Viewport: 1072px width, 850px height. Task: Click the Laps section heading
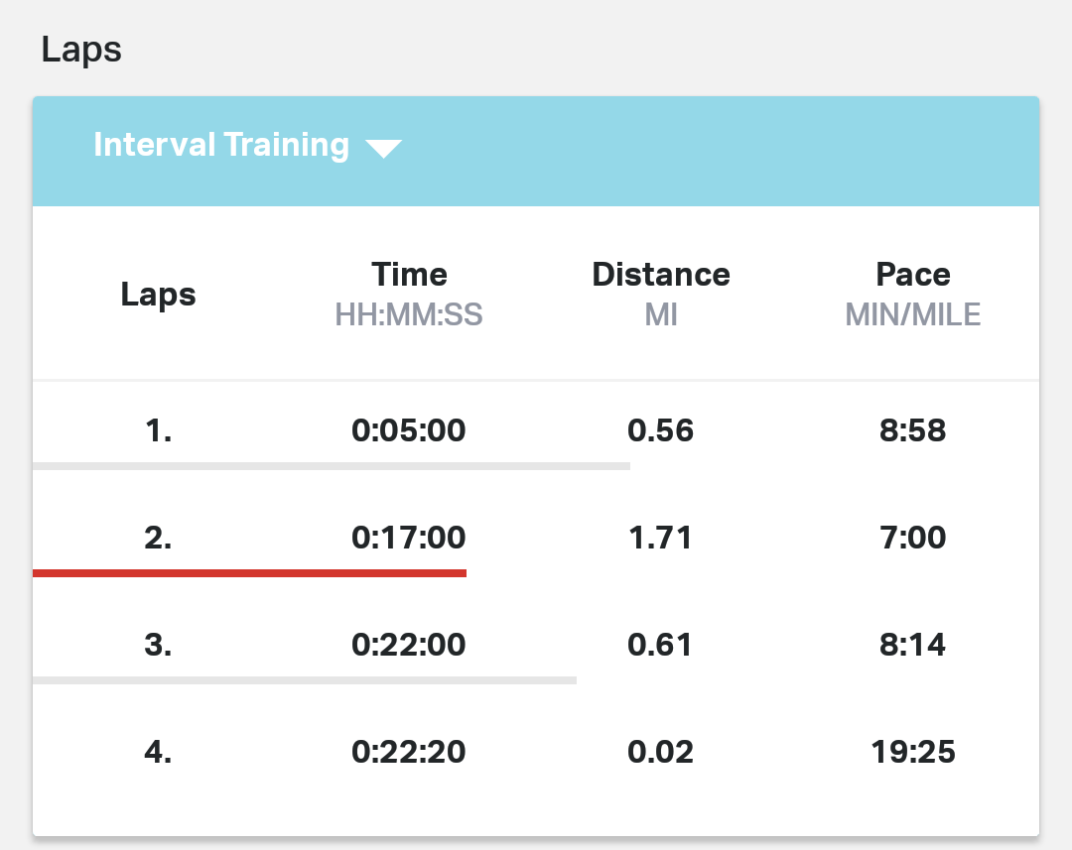[x=81, y=50]
